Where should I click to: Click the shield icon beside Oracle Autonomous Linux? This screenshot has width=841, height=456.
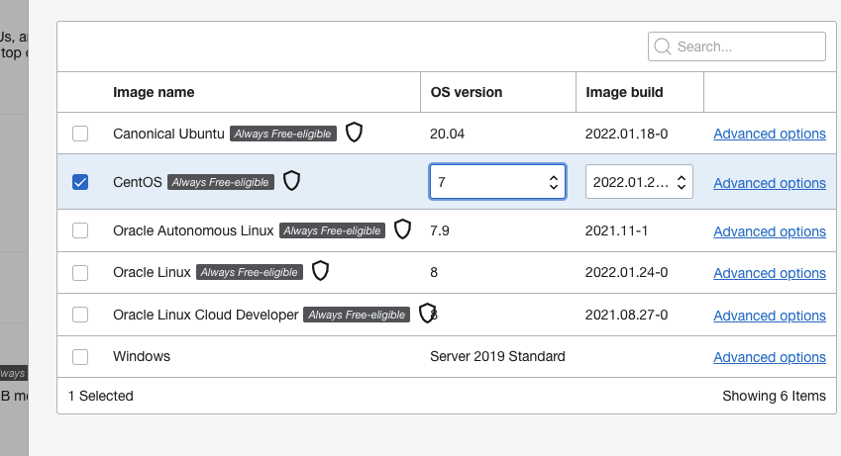coord(402,228)
